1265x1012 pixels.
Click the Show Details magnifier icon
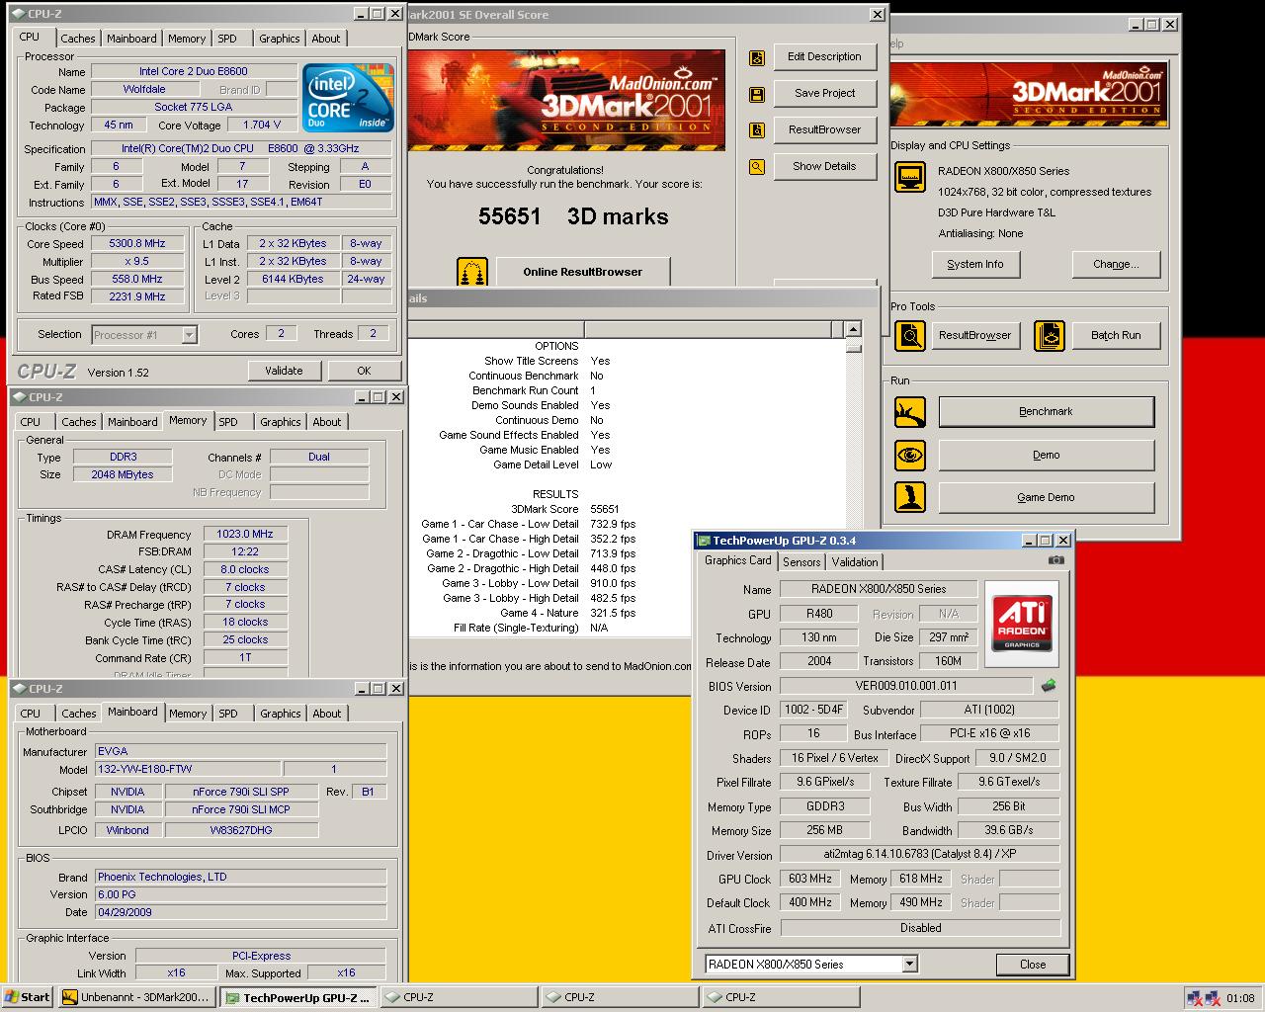pos(757,167)
